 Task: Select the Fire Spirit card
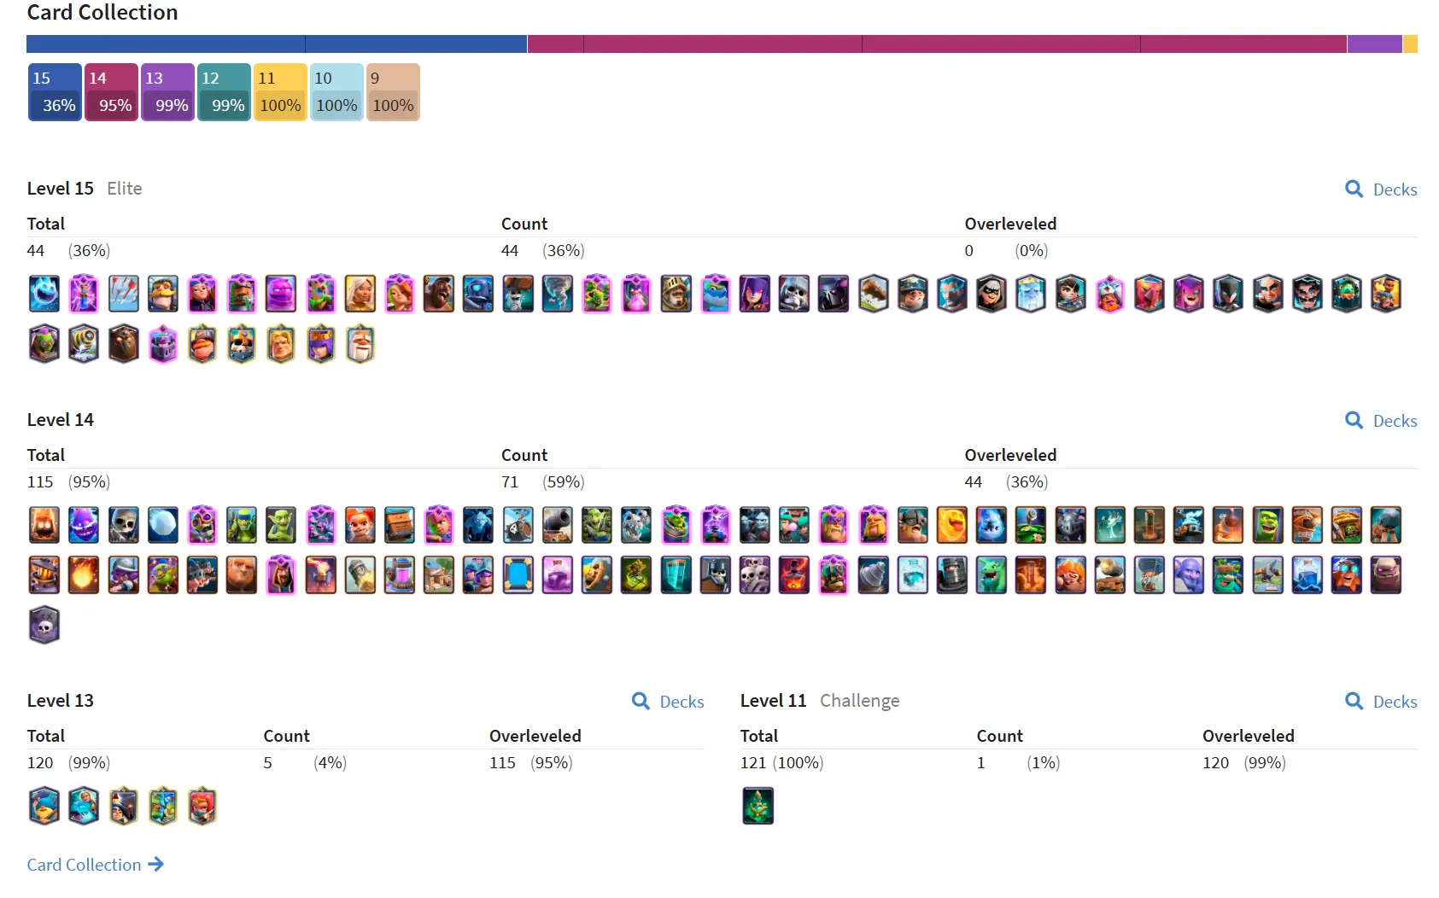pyautogui.click(x=44, y=525)
